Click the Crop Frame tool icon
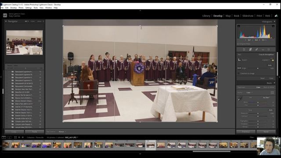The width and height of the screenshot is (281, 158). point(239,60)
